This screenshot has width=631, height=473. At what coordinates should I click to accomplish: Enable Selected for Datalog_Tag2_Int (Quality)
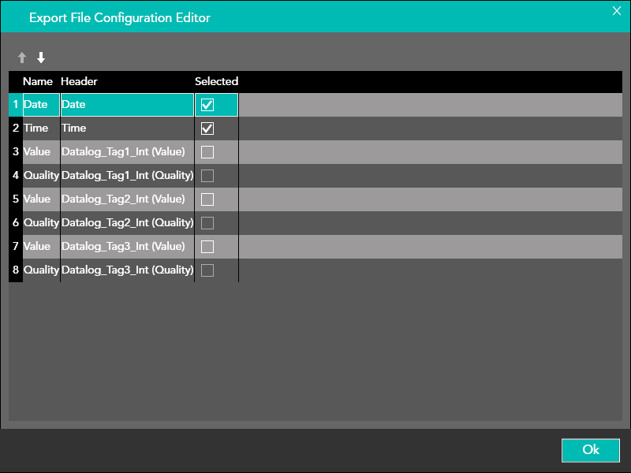[207, 223]
